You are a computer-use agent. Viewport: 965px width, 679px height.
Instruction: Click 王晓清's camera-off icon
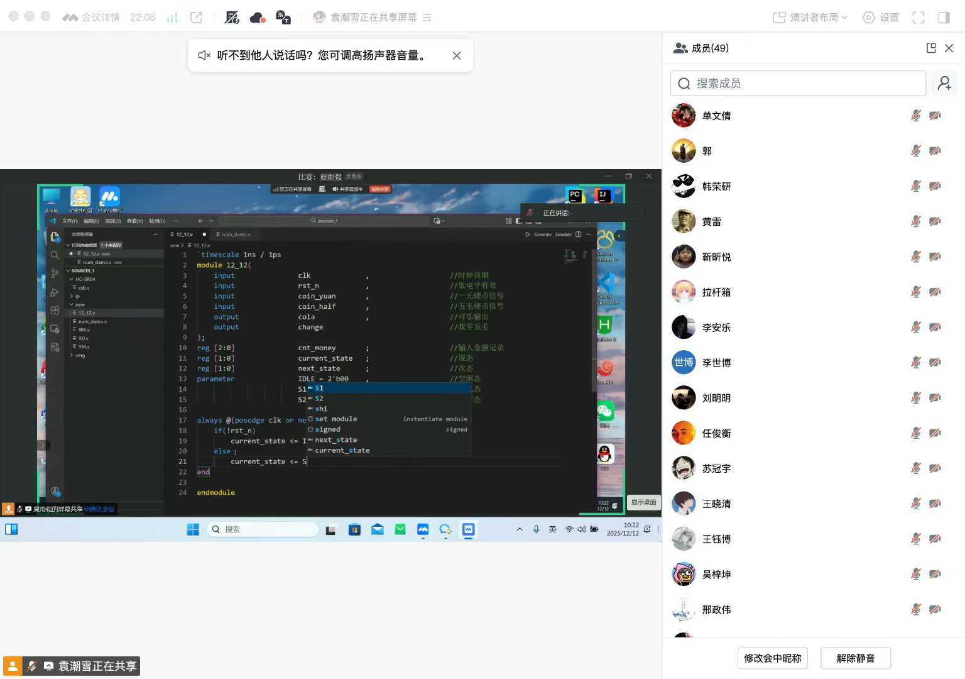(x=935, y=504)
